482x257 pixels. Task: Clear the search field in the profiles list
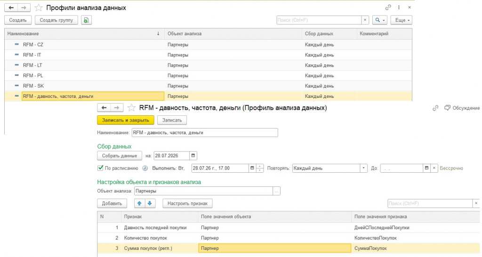pyautogui.click(x=365, y=20)
